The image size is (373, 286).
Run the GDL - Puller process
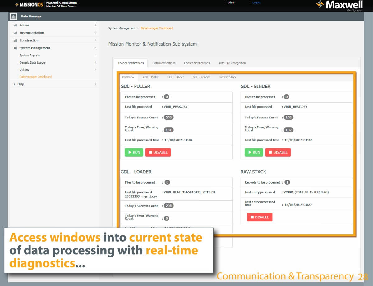pos(134,152)
